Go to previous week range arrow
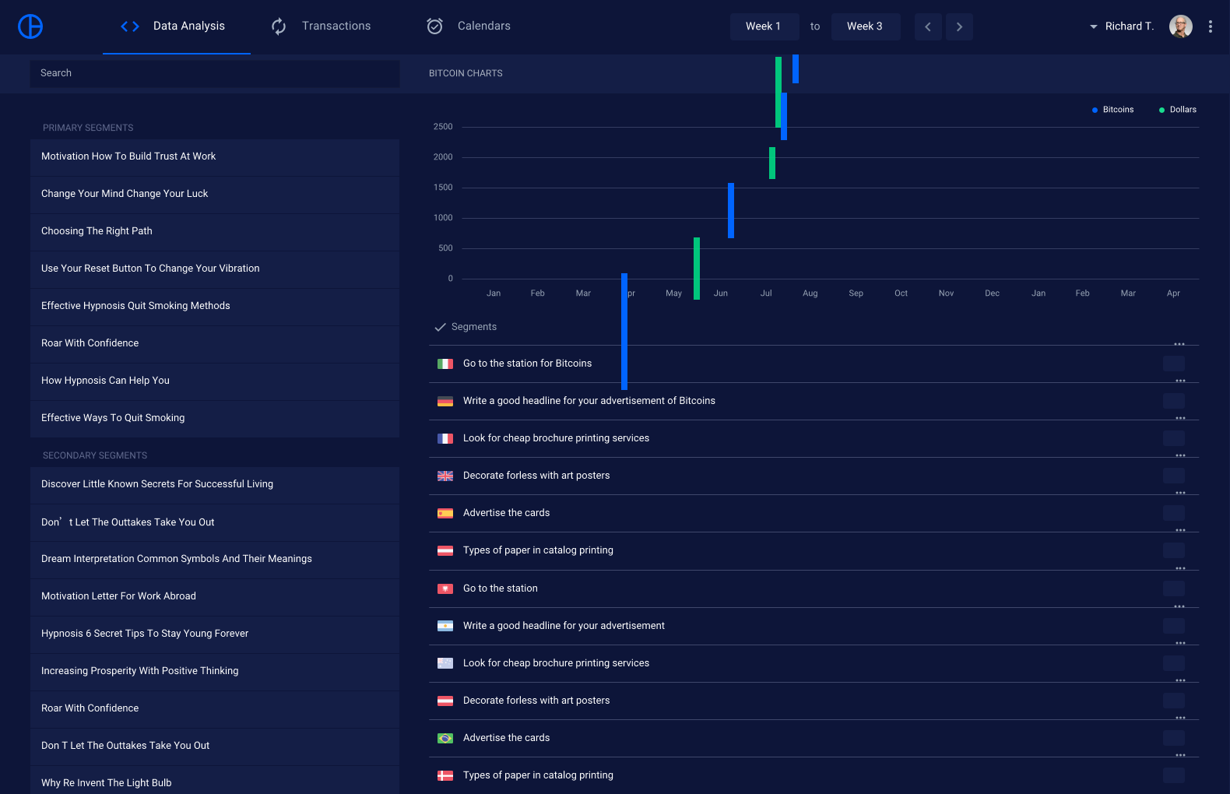 (928, 26)
